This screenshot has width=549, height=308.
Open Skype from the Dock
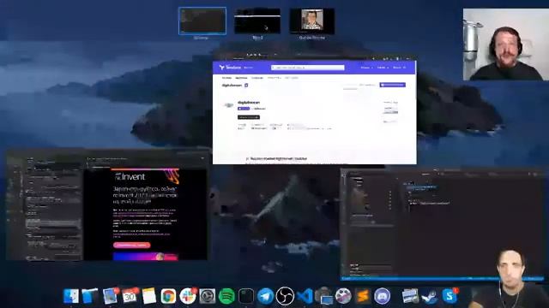point(449,296)
